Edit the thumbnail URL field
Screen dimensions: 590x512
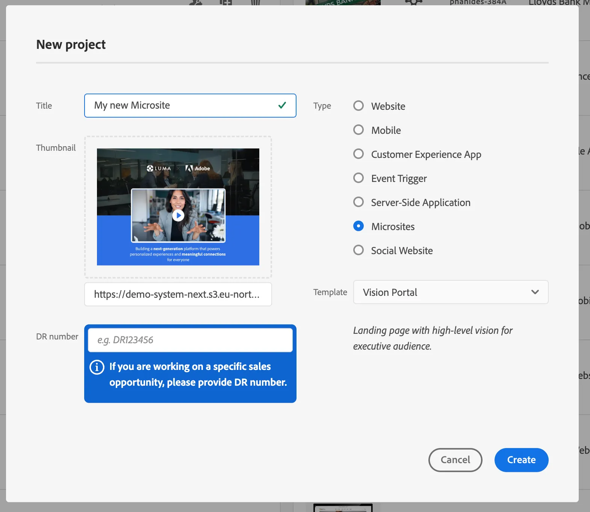coord(178,294)
